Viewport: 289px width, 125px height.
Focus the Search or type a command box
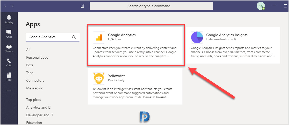coord(151,6)
